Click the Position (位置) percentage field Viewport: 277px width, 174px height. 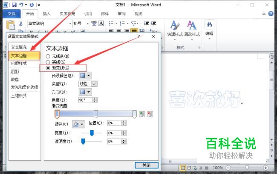pyautogui.click(x=114, y=123)
